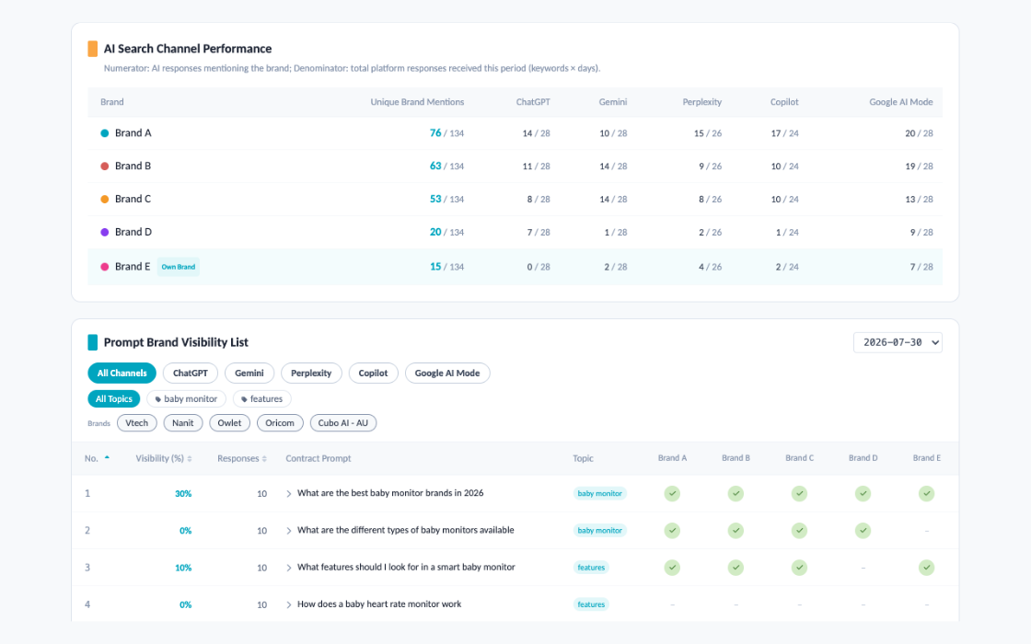Click the Brand E check icon in row 1

pos(926,493)
